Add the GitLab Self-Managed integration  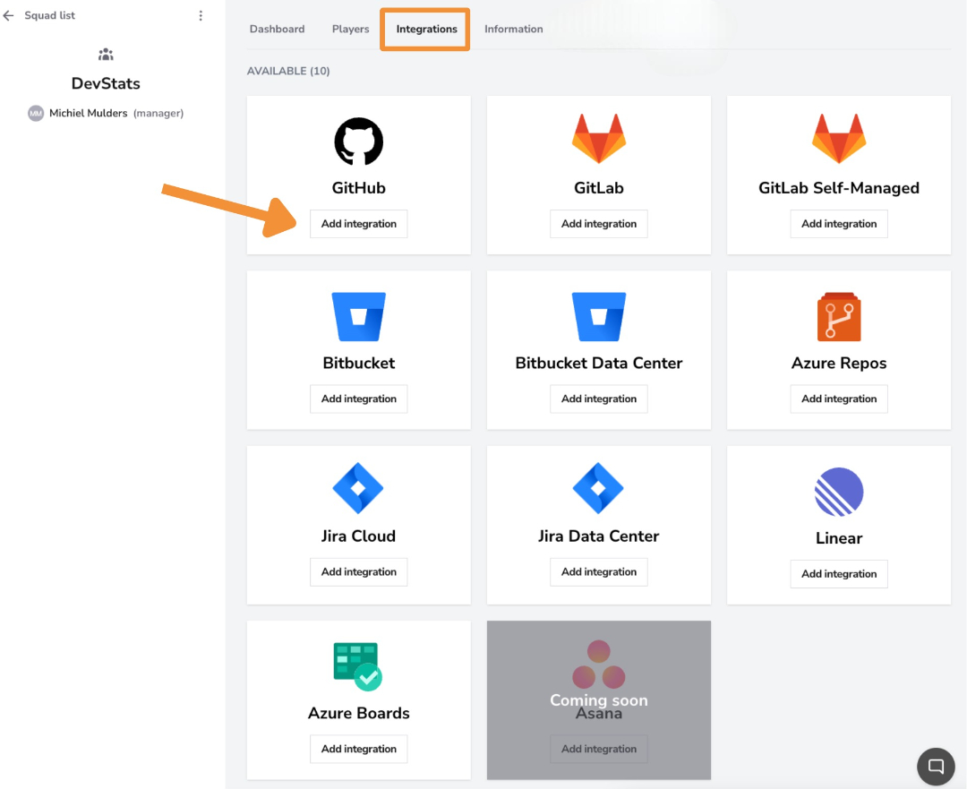coord(839,224)
